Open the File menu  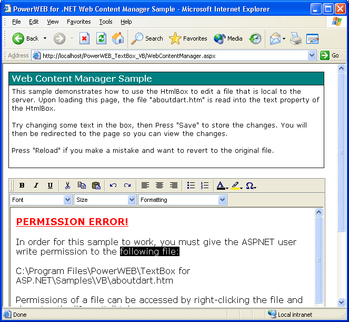pos(16,22)
